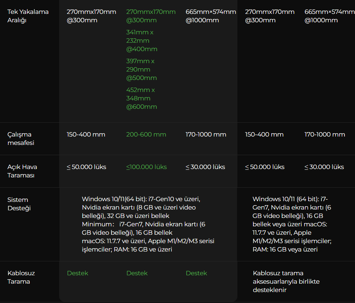
Task: Select the "Açık Hava Taraması" row heading
Action: tap(22, 171)
